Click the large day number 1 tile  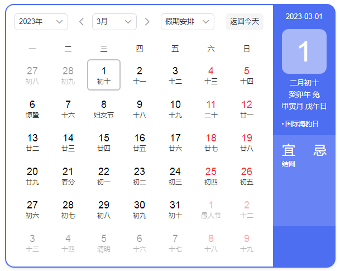click(304, 51)
